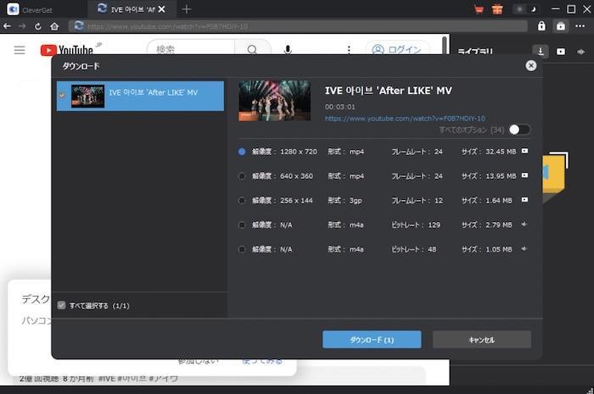Select IVE 'After LIKE' MV list item
The image size is (594, 394).
pos(140,96)
